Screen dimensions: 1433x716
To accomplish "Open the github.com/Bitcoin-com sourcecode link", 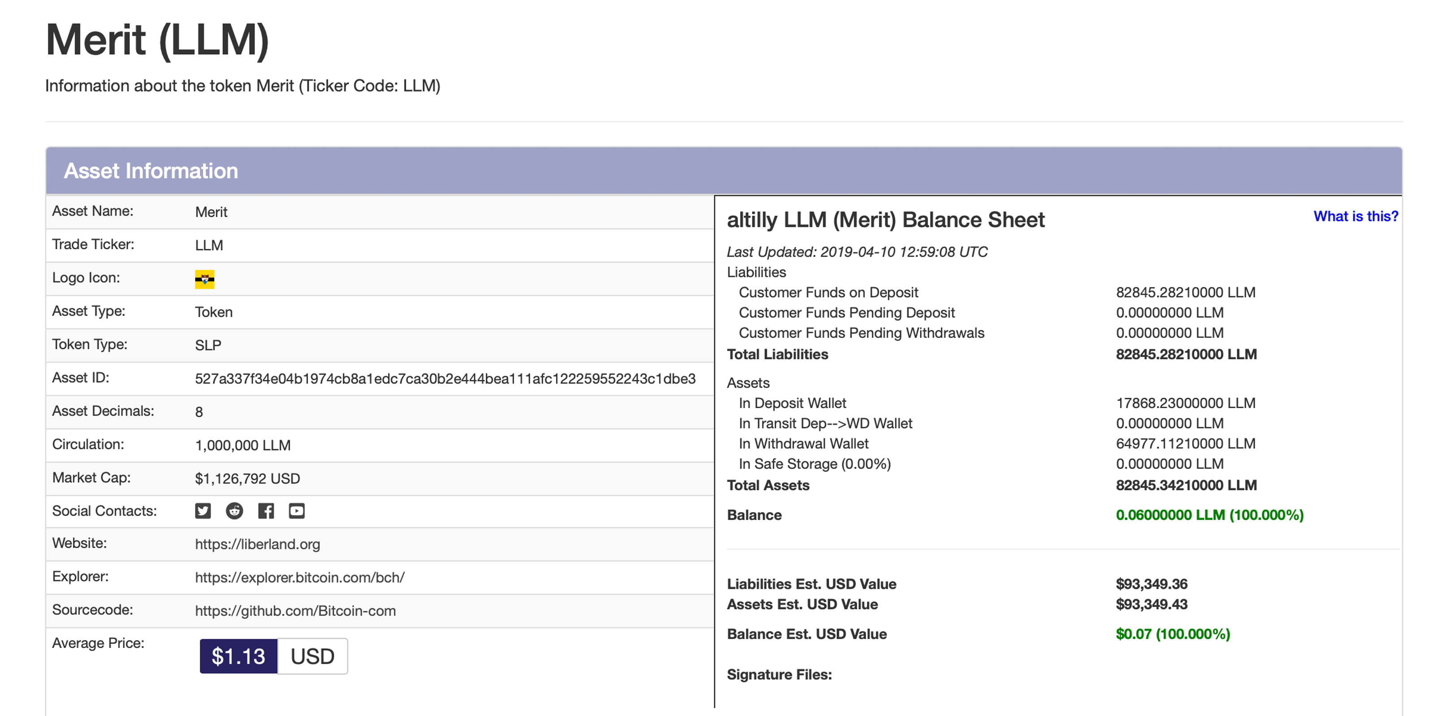I will [295, 611].
